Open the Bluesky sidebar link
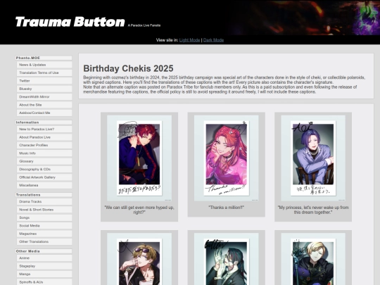This screenshot has height=285, width=380. click(x=44, y=89)
